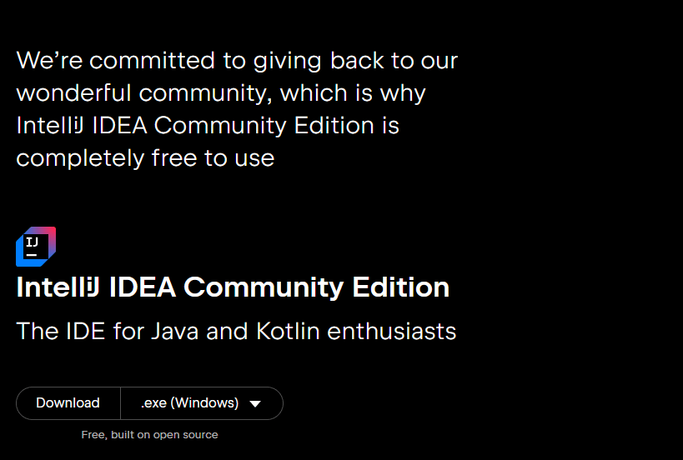683x460 pixels.
Task: Click the "completely free to use" text line
Action: coord(145,157)
